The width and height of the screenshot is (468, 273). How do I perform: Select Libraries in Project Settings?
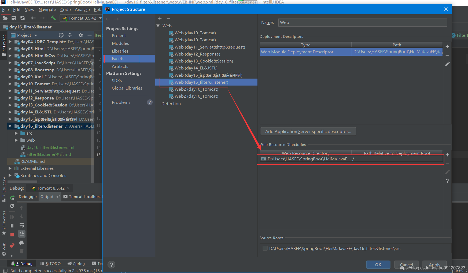click(120, 51)
